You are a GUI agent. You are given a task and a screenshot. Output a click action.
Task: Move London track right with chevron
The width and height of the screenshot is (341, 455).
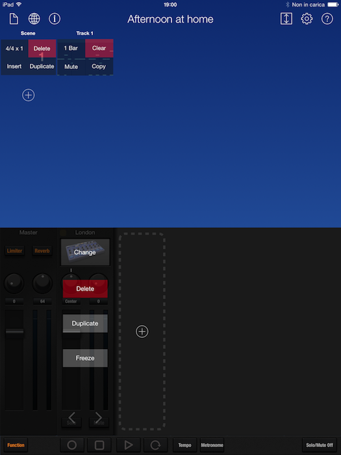(99, 417)
